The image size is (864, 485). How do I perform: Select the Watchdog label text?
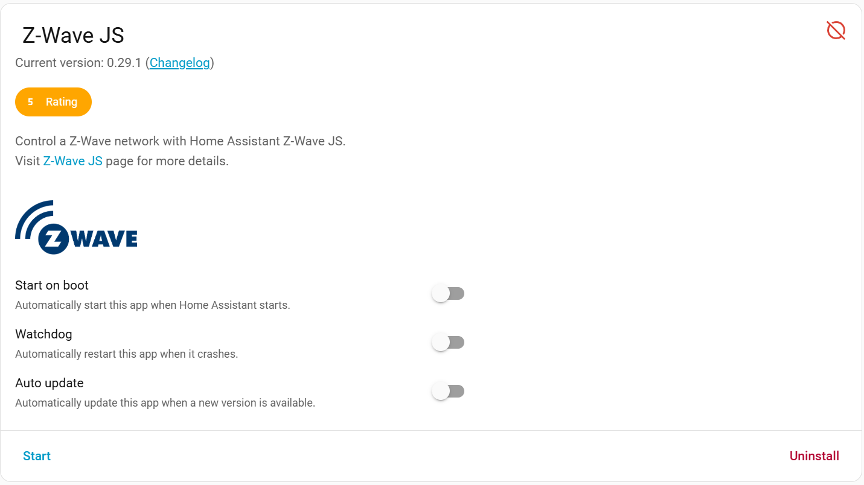click(43, 334)
